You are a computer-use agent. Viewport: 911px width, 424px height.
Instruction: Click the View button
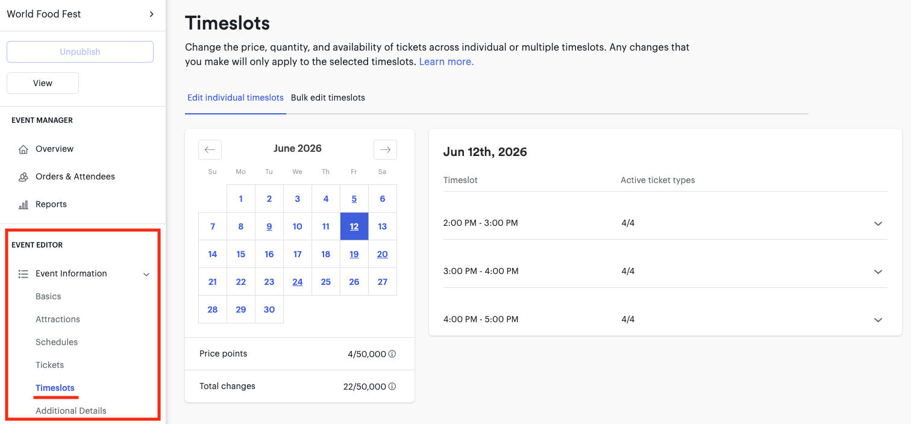coord(43,83)
